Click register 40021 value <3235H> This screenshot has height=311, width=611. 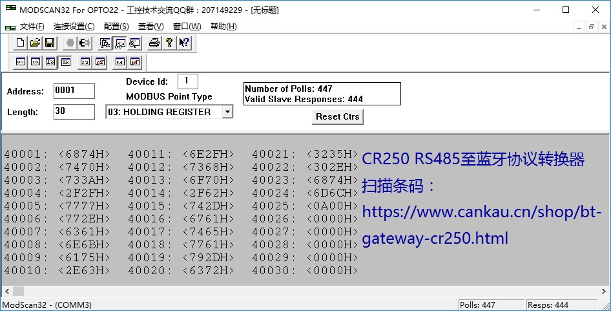(332, 154)
